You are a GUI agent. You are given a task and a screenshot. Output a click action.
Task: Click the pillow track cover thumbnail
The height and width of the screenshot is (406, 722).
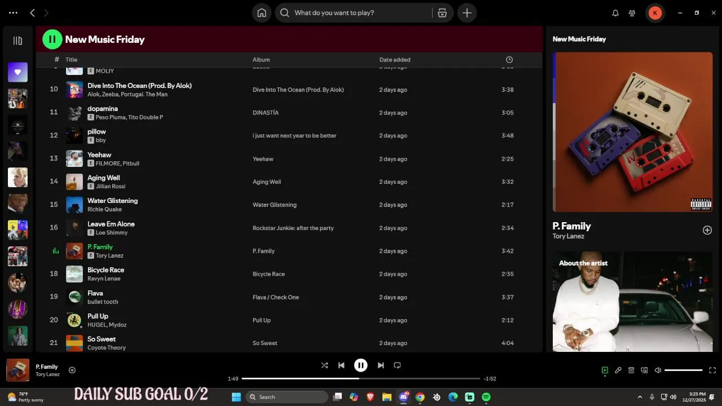click(74, 135)
